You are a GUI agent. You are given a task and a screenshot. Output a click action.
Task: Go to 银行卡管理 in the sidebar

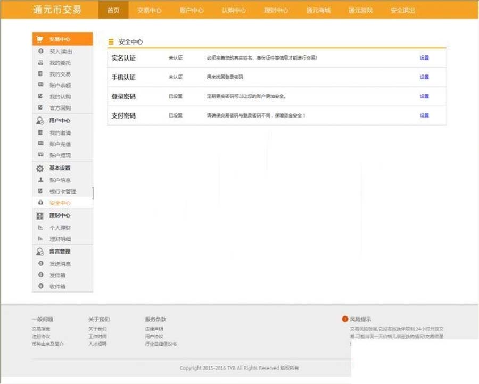63,191
